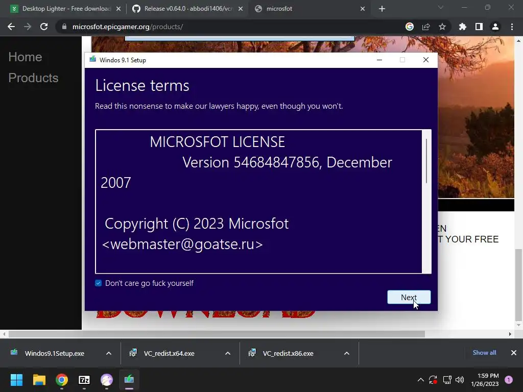This screenshot has height=392, width=523.
Task: Bookmark this page with star icon
Action: click(442, 27)
